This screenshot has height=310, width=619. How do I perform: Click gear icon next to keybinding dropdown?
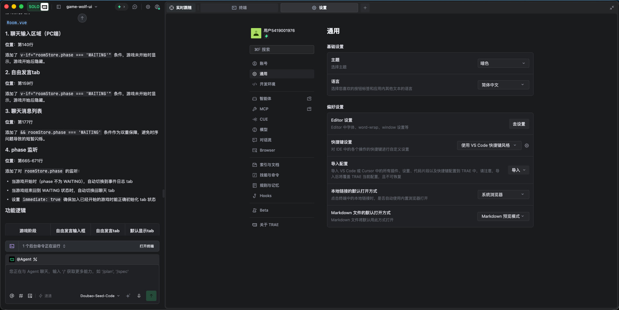click(x=527, y=145)
